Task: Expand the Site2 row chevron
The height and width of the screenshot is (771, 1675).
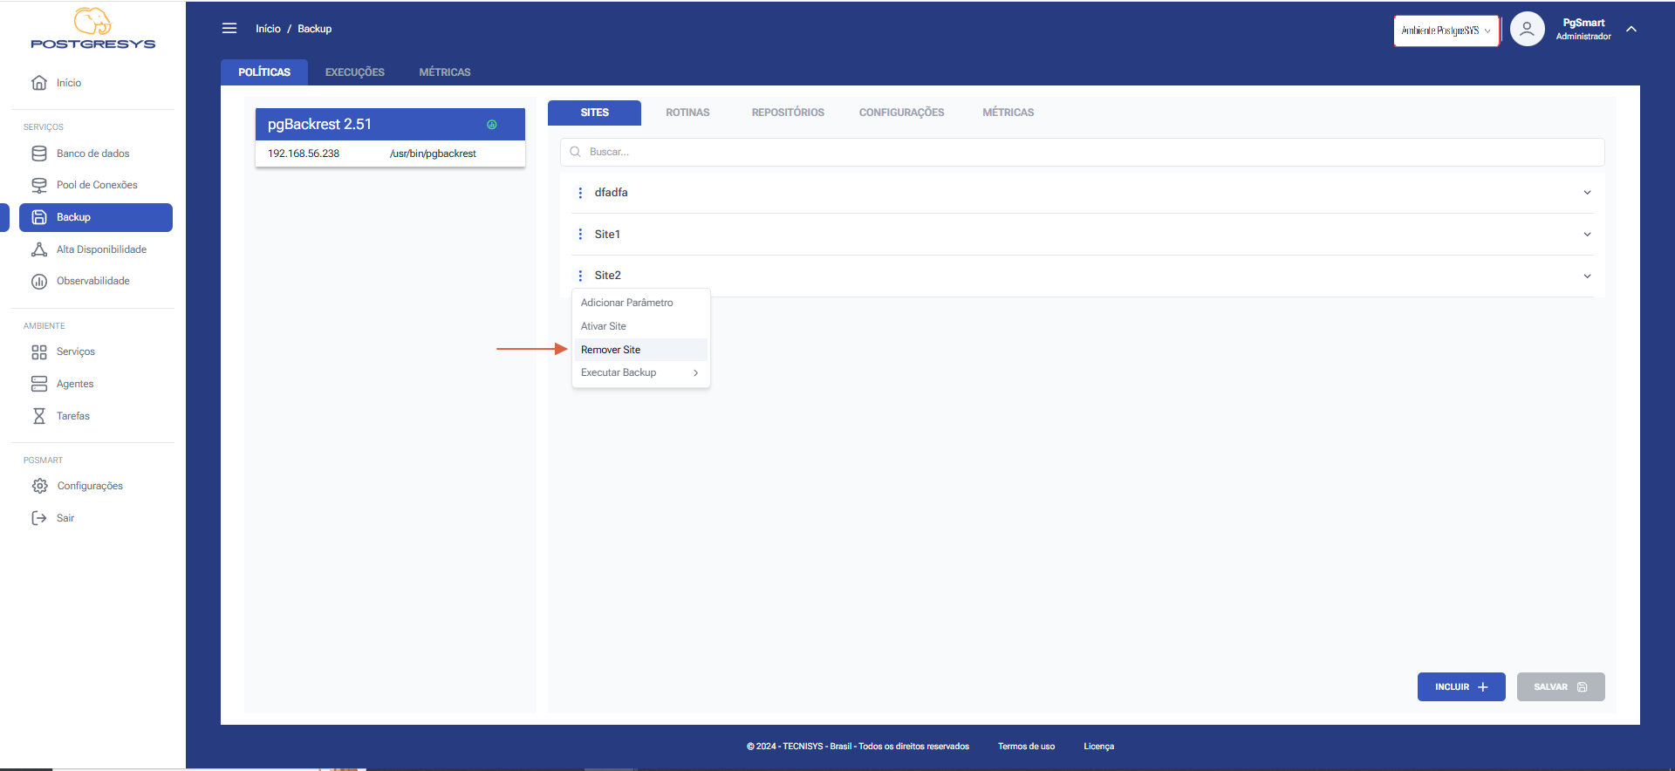Action: [x=1587, y=276]
